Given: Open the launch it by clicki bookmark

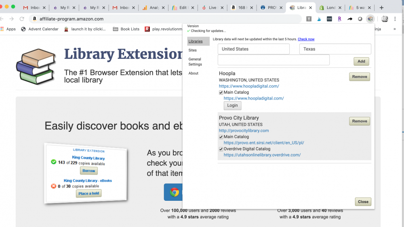Looking at the screenshot, I should (85, 29).
